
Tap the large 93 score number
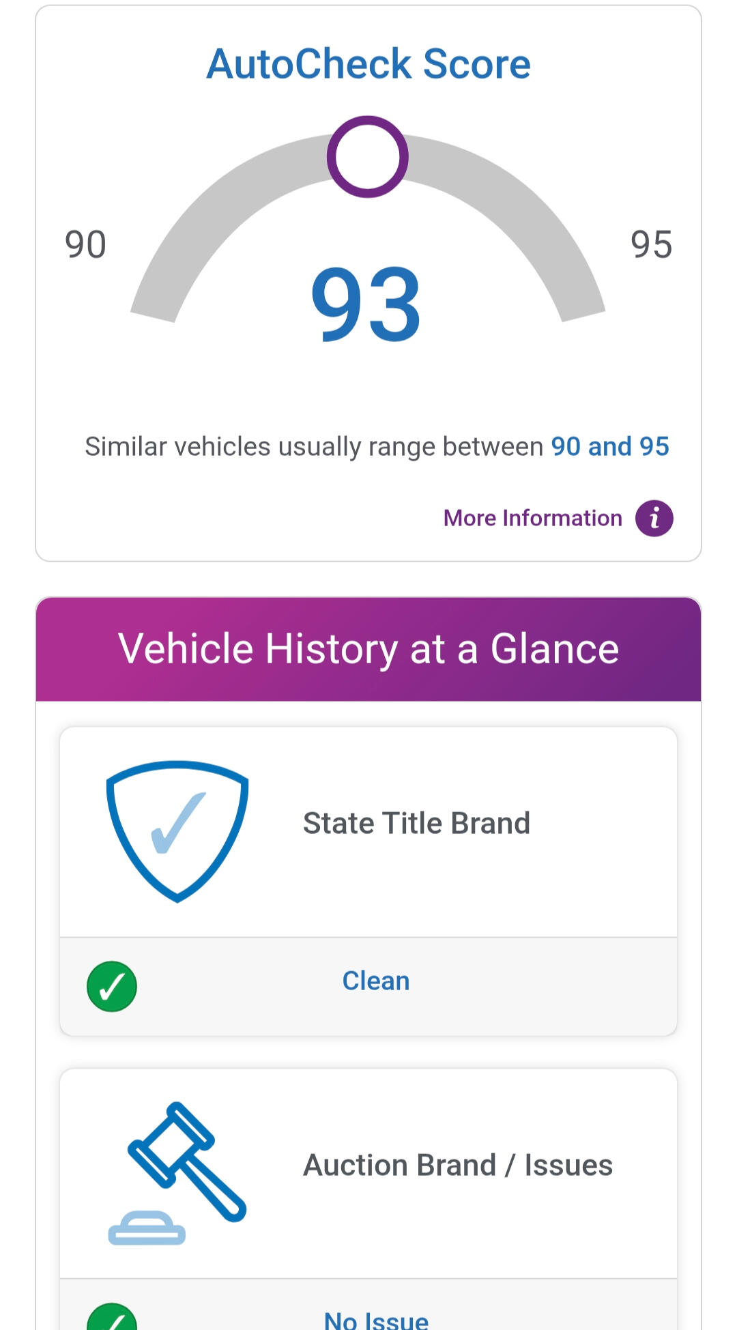coord(366,304)
